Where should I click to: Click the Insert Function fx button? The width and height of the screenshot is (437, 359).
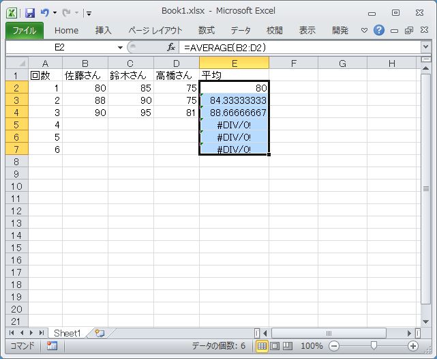coord(171,48)
